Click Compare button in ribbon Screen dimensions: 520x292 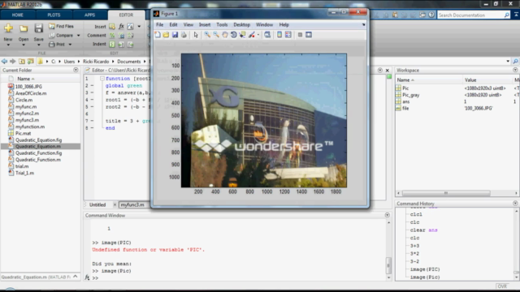[61, 36]
